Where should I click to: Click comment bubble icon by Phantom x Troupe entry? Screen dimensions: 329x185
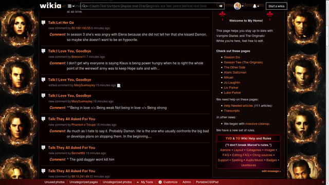tap(43, 119)
